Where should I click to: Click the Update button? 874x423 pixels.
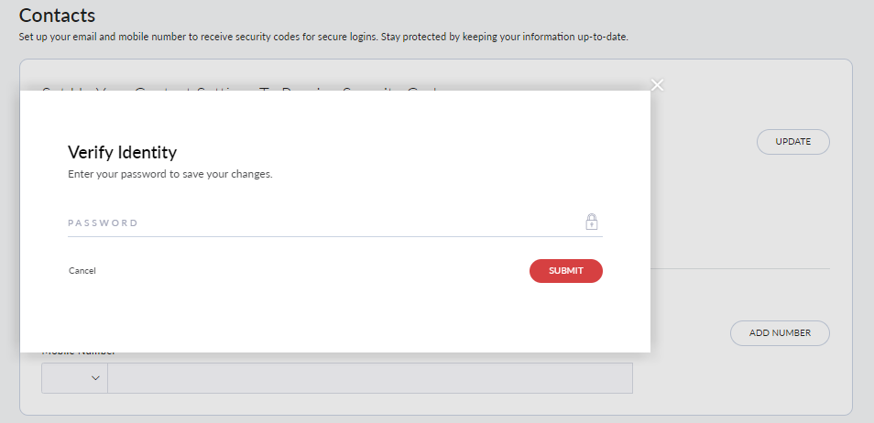[792, 142]
